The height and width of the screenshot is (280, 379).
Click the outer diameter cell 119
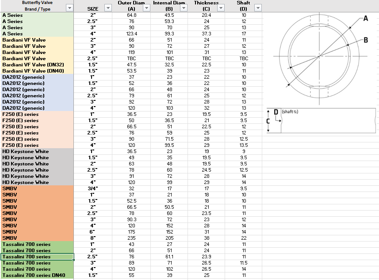point(131,52)
